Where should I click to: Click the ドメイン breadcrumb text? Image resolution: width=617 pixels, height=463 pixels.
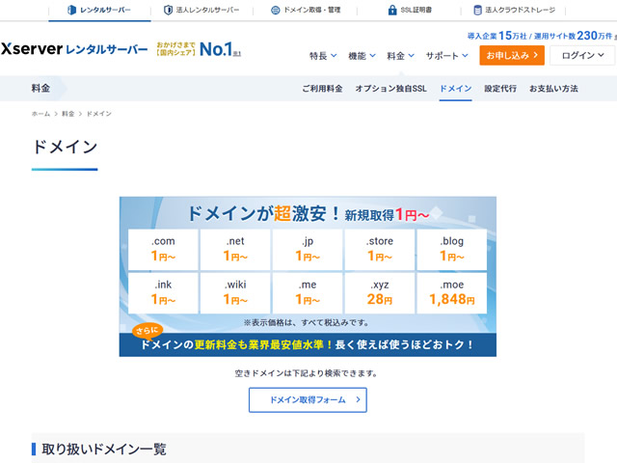98,114
